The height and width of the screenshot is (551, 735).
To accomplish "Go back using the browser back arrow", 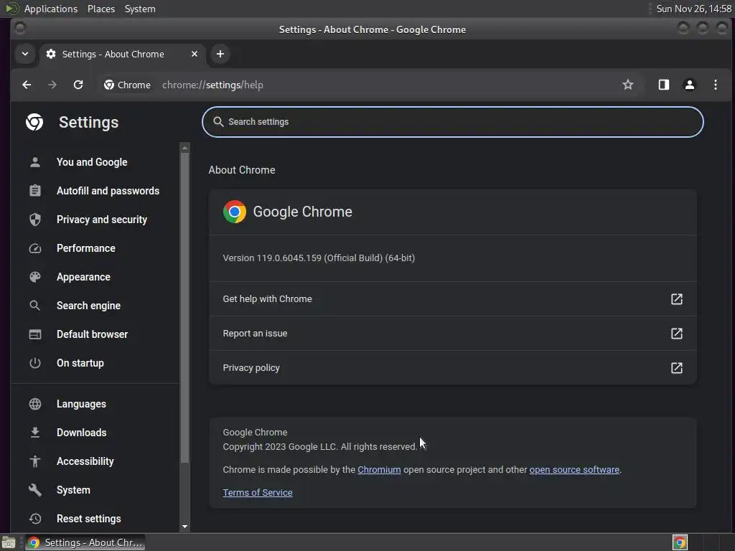I will click(x=27, y=85).
